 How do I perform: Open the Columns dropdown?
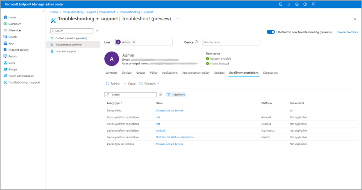[149, 83]
